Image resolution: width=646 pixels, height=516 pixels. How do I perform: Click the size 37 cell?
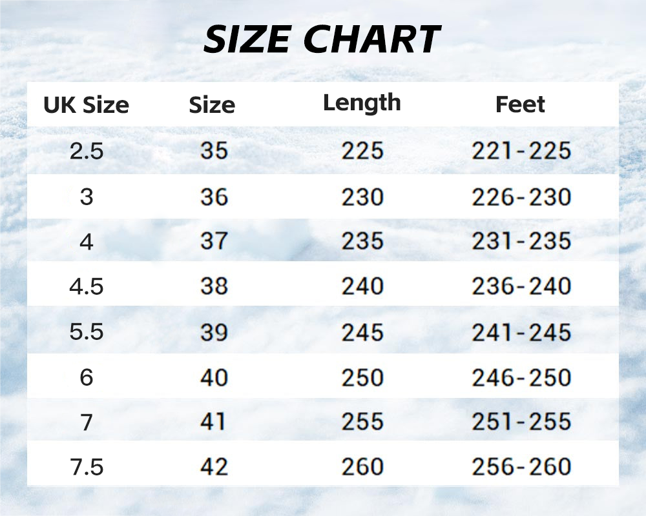tap(214, 241)
